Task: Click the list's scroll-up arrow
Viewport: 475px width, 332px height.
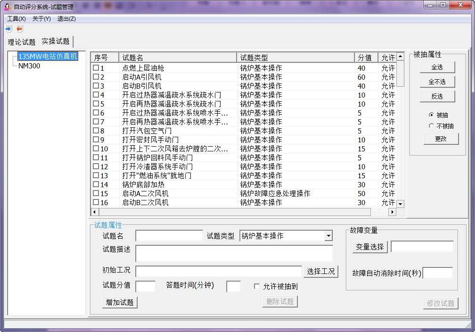Action: click(x=401, y=57)
